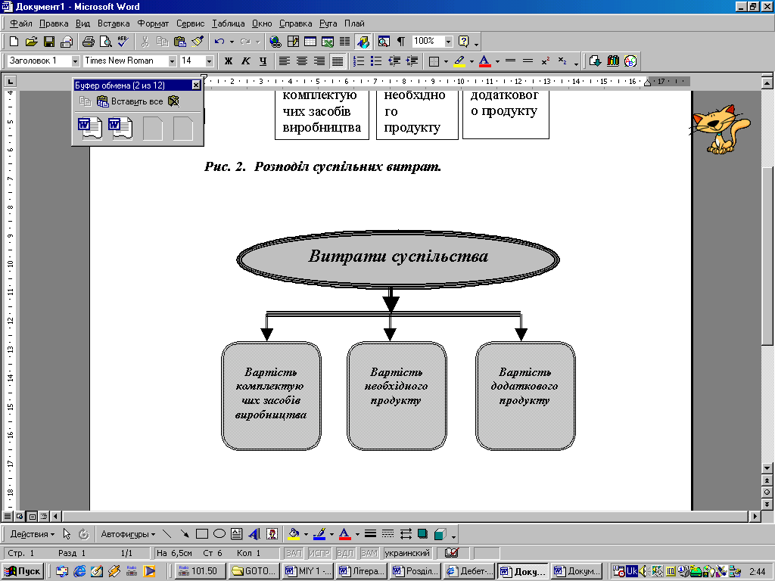Image resolution: width=775 pixels, height=581 pixels.
Task: Paste from the clipboard icon in the toolbar
Action: tap(180, 42)
